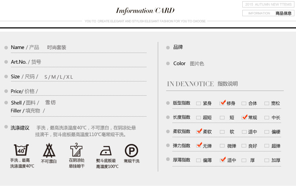The image size is (296, 189).
Task: Click the Art.No. 货号 field
Action: pos(26,62)
